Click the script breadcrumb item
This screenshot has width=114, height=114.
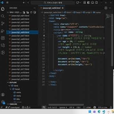pos(86,12)
